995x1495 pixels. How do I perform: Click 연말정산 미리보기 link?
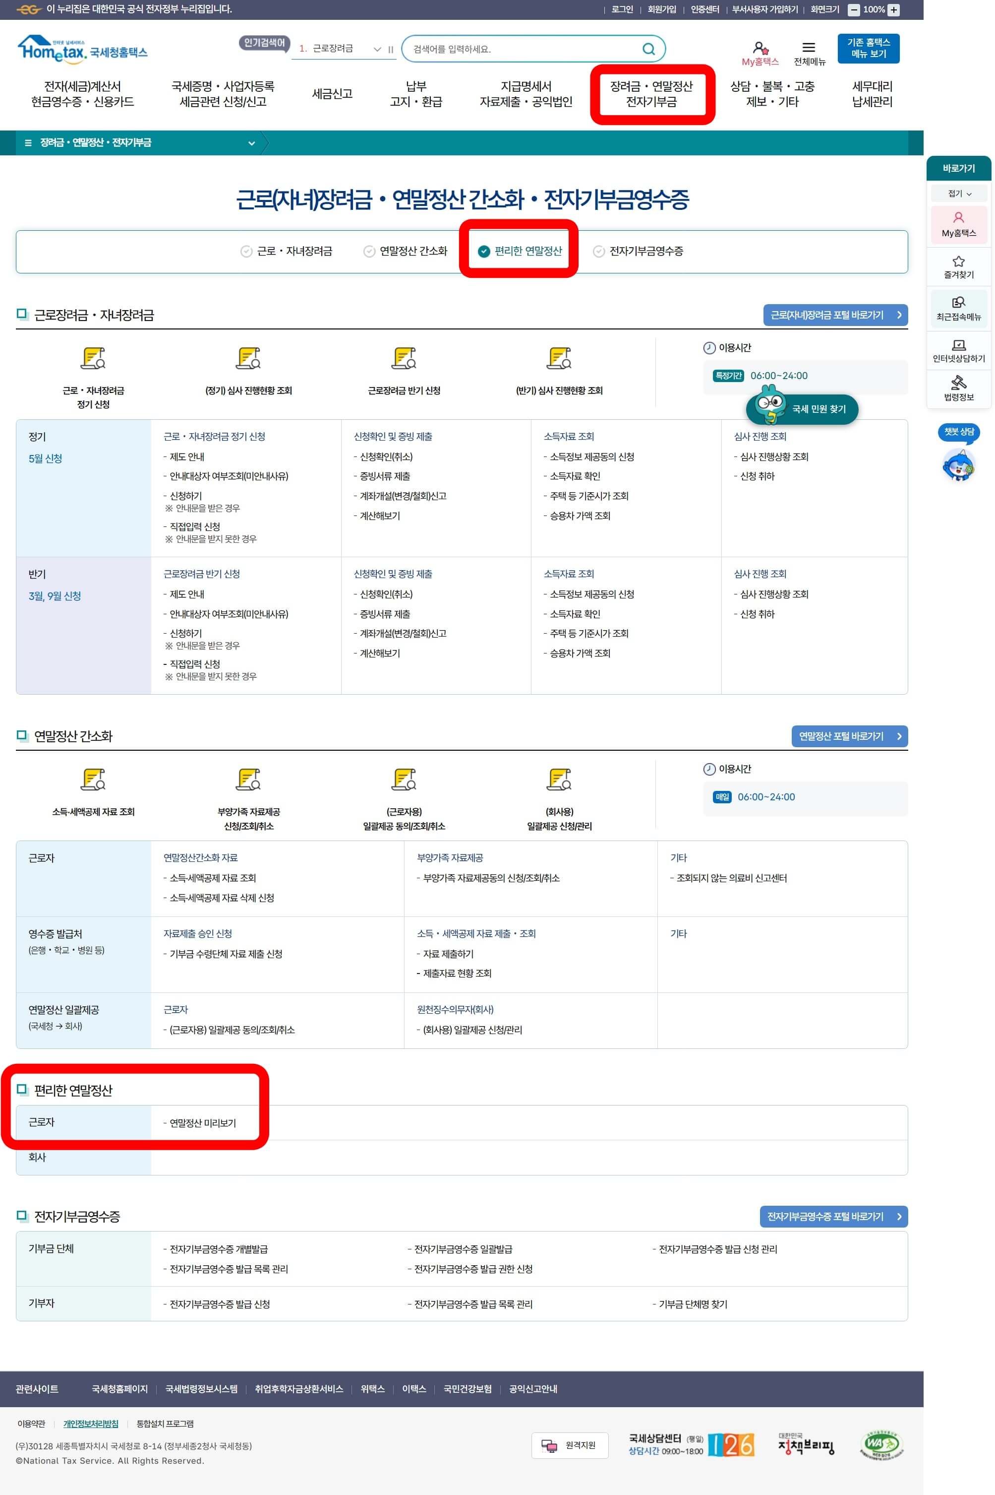click(202, 1123)
